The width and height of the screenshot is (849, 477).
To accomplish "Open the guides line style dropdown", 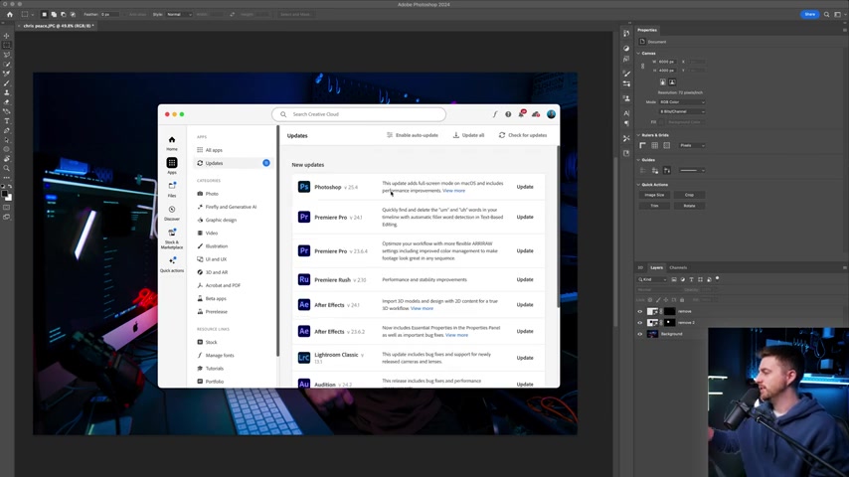I will [x=692, y=171].
